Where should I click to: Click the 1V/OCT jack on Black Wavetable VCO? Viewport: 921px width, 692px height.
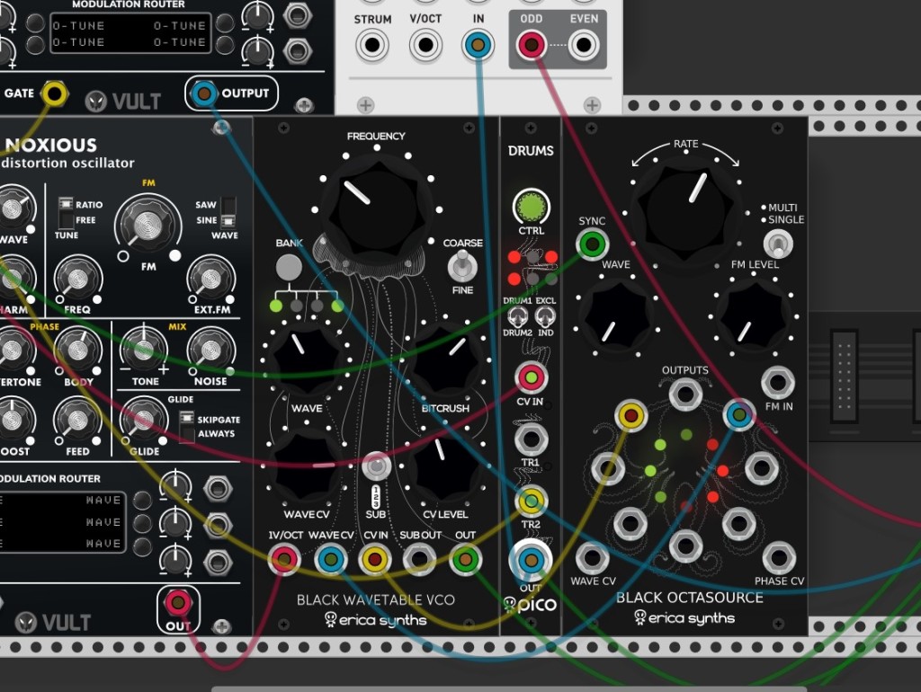(284, 561)
